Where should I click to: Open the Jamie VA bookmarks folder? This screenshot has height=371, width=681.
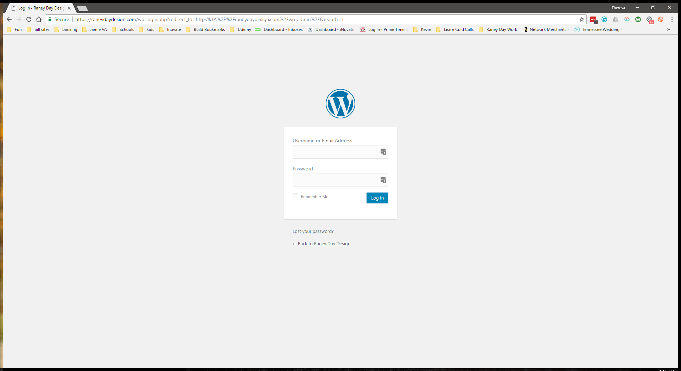(94, 30)
